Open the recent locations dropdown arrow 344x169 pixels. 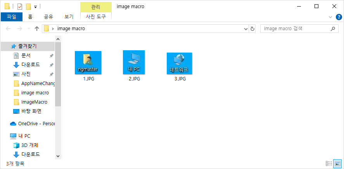pyautogui.click(x=29, y=29)
